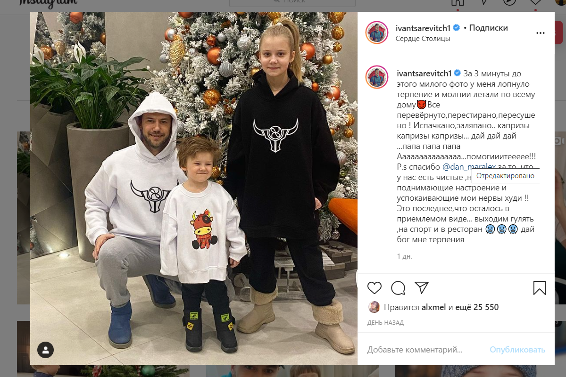
Task: Click the ДЕНЬ НАЗАД timestamp
Action: [385, 323]
